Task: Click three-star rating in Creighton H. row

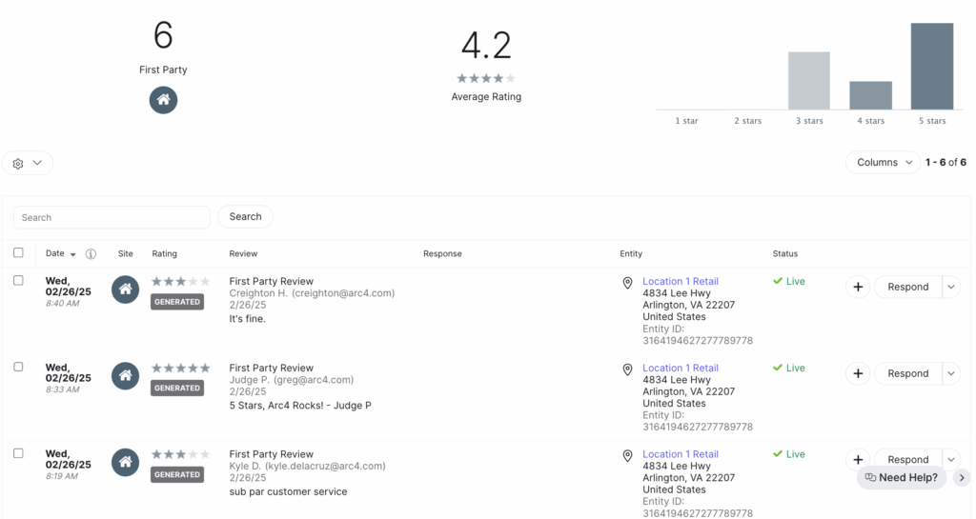Action: (180, 282)
